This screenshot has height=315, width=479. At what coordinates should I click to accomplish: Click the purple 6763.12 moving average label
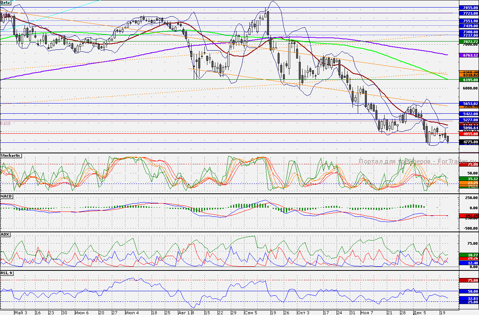pyautogui.click(x=468, y=55)
